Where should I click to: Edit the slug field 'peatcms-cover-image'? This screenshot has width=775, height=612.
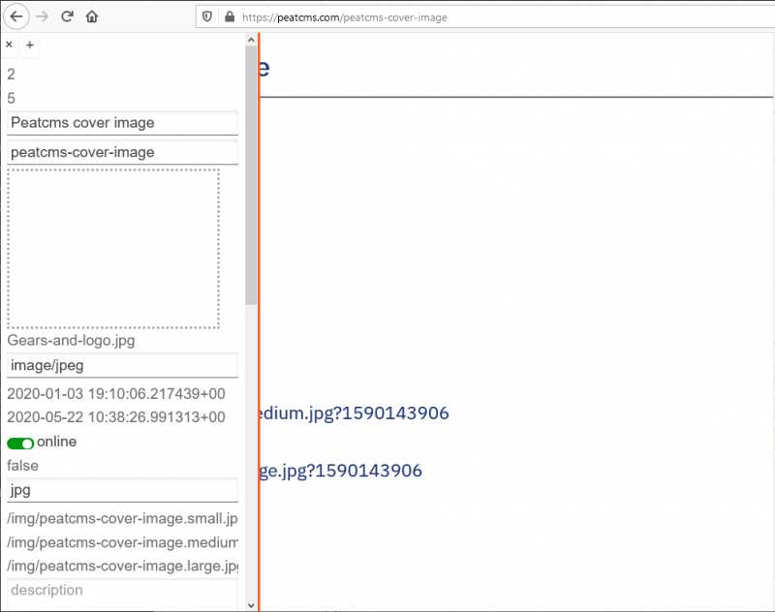(123, 152)
